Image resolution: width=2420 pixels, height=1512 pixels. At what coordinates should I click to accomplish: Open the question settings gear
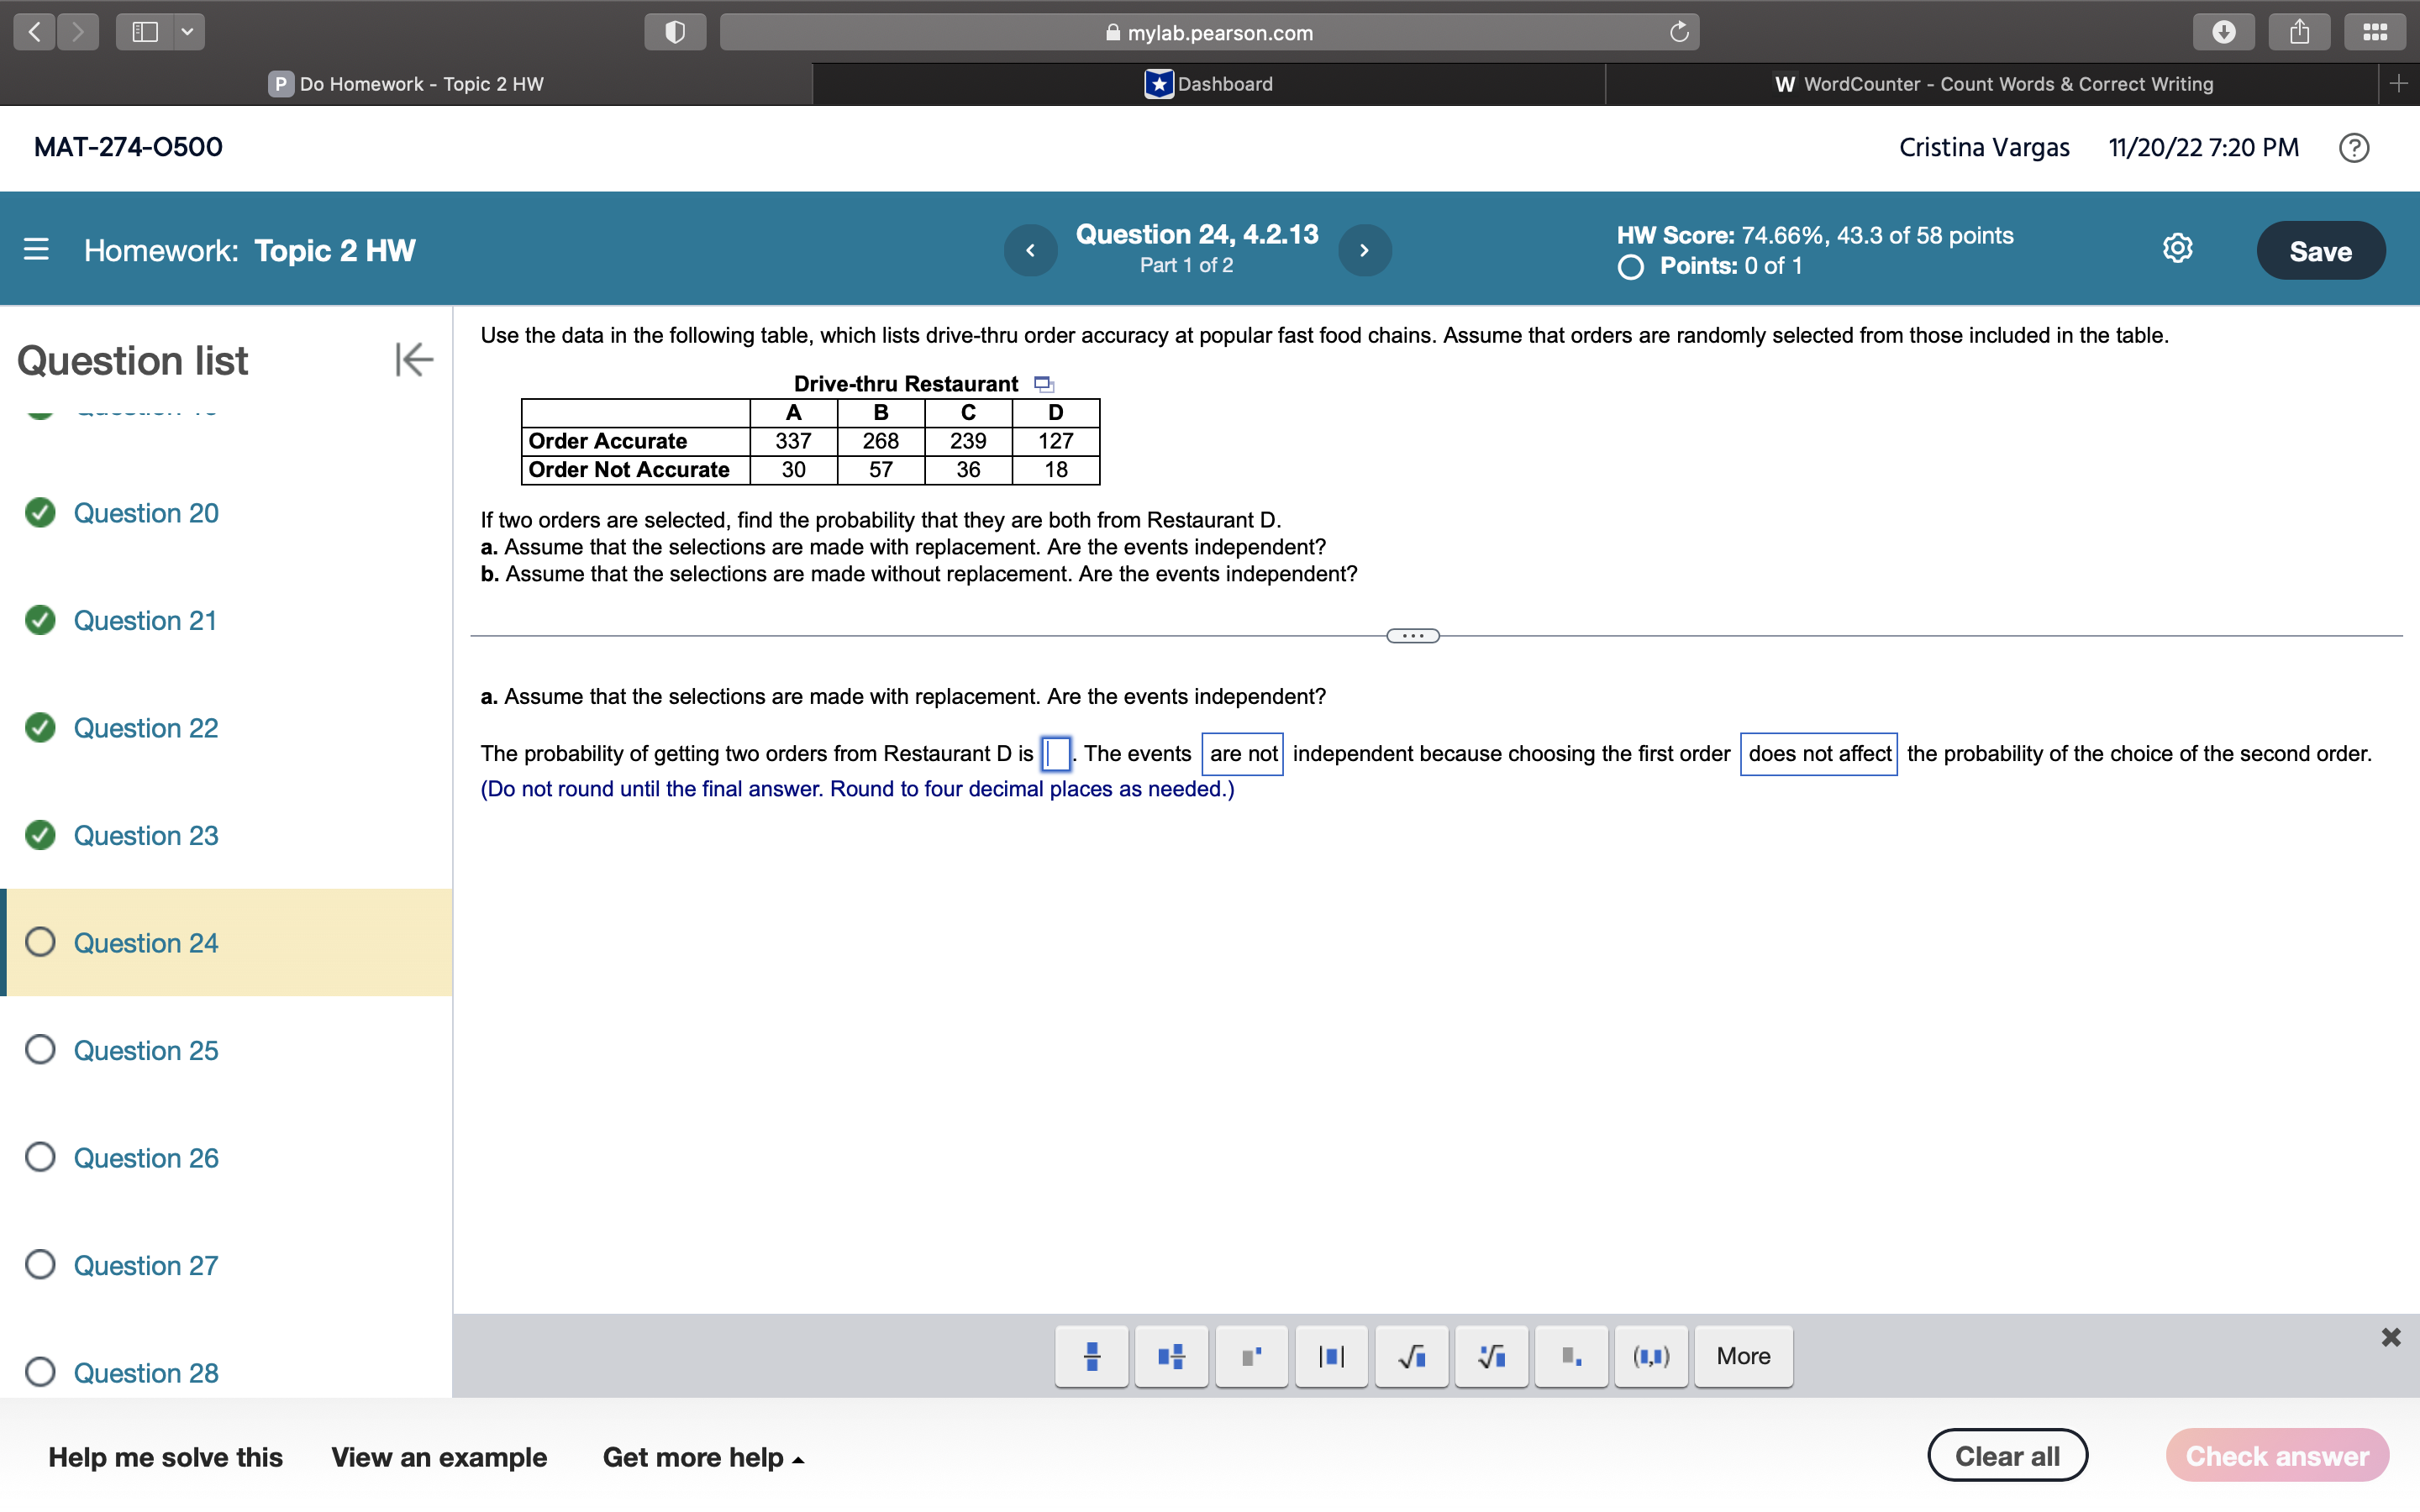tap(2176, 249)
